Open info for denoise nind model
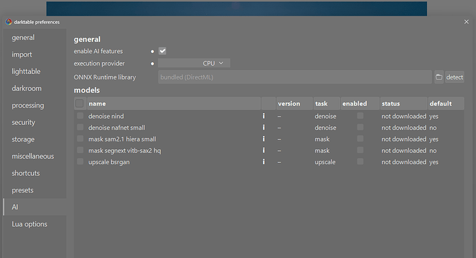The width and height of the screenshot is (476, 258). [x=264, y=116]
